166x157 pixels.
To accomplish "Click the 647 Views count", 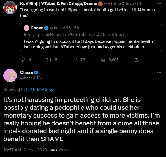I will pos(60,150).
